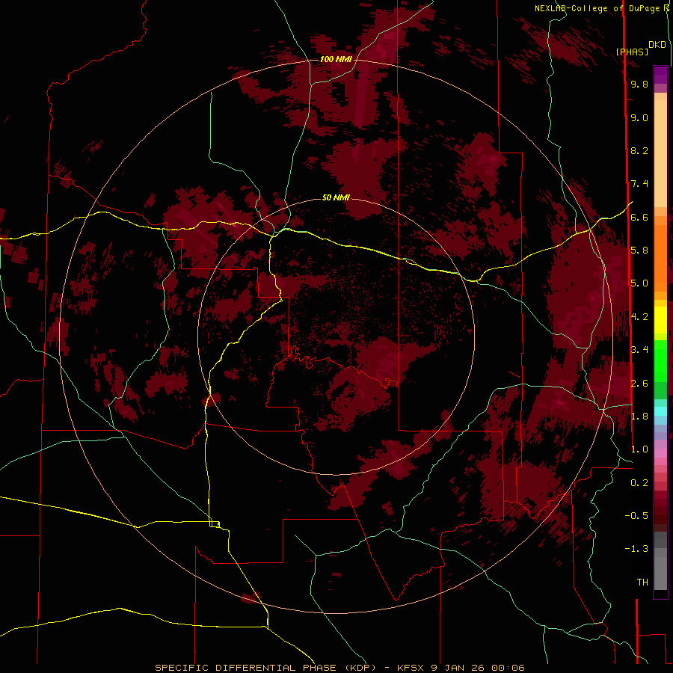Click the SPECIFIC DIFFERENTIAL PHASE (KDP) title text
673x673 pixels.
(266, 668)
